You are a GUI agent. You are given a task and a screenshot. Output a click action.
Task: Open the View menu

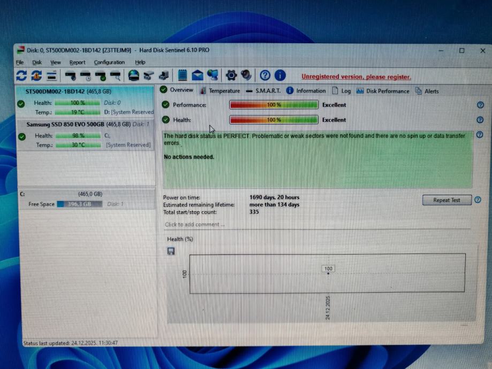tap(56, 63)
